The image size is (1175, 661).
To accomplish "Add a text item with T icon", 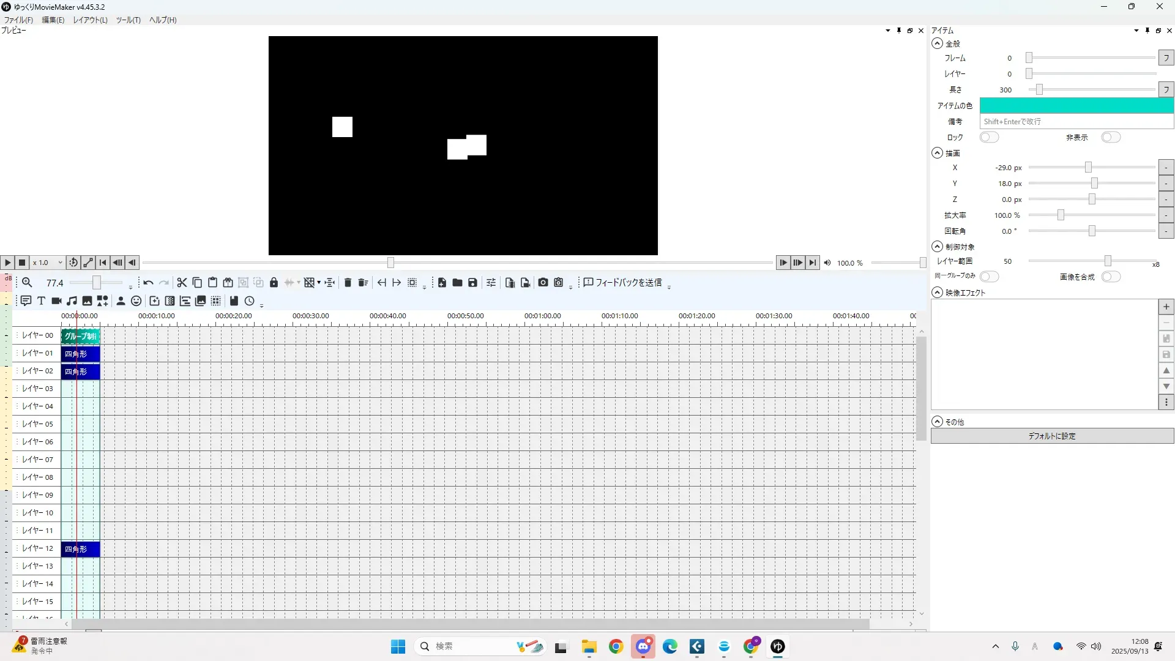I will tap(41, 301).
